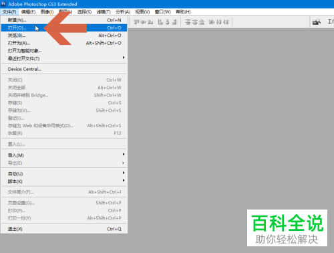Choose 打开(O)... from the File menu
334x253 pixels.
(x=64, y=28)
